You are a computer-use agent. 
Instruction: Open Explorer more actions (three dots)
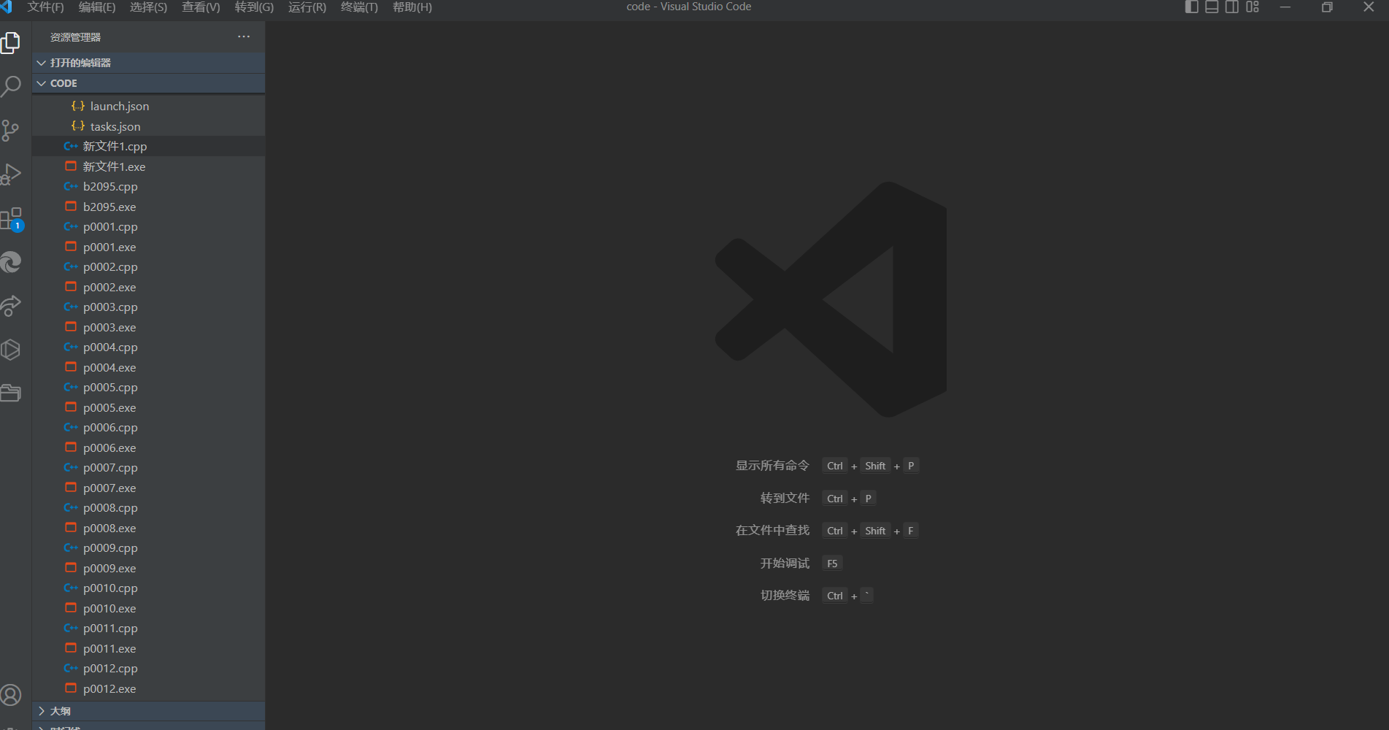tap(244, 36)
